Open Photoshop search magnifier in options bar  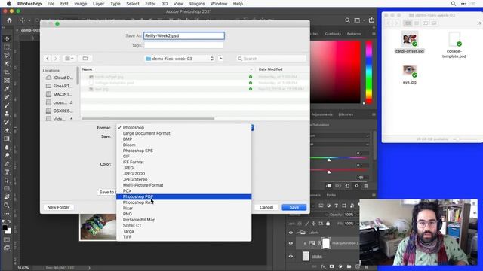(347, 20)
